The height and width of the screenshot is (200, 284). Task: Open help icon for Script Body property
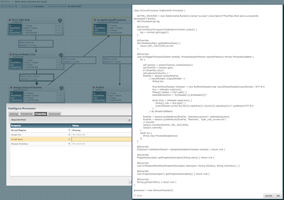click(x=69, y=139)
